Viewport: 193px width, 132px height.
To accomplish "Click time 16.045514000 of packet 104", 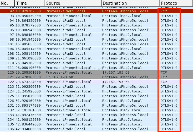I will coord(28,49).
